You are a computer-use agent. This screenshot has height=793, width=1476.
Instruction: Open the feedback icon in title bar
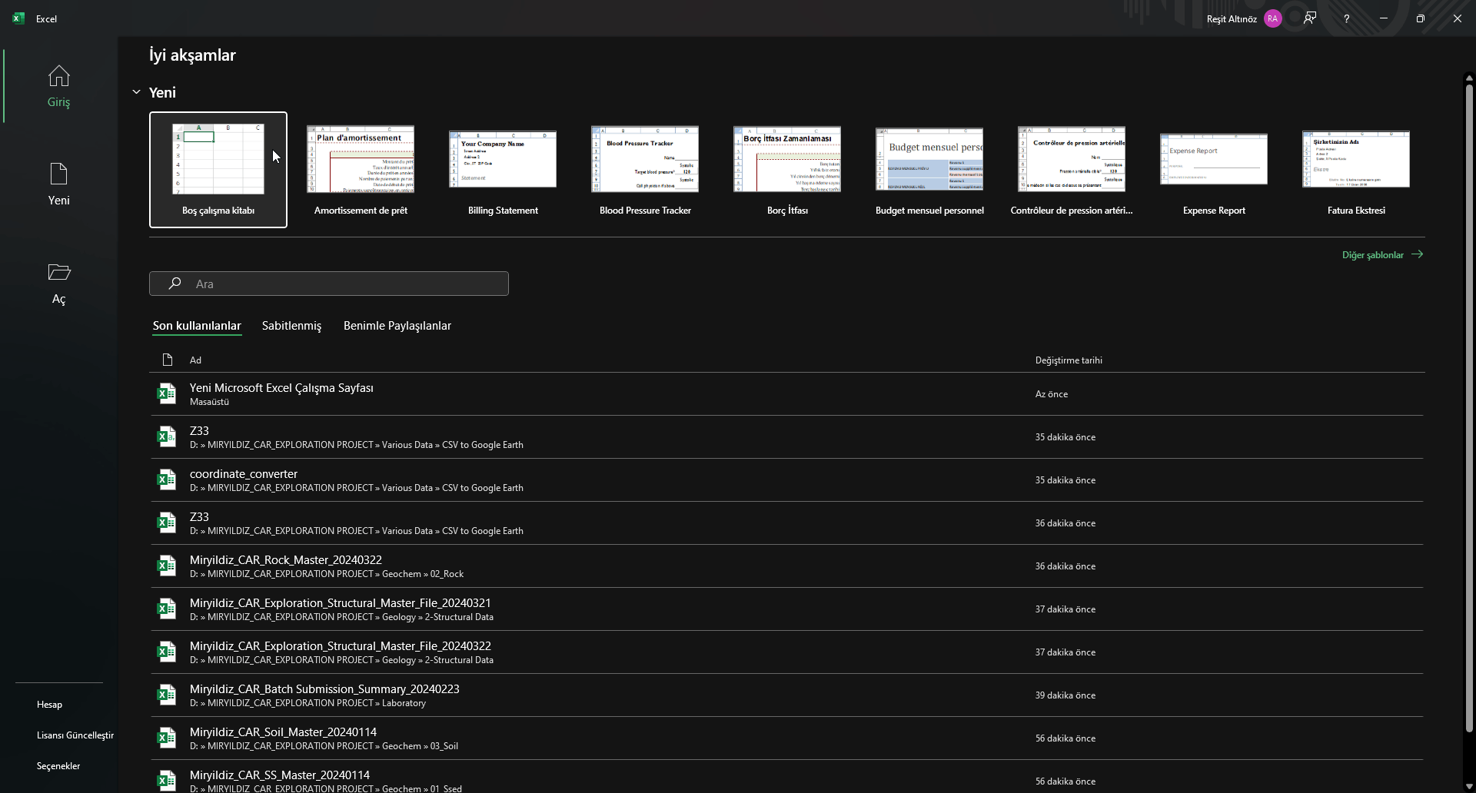pyautogui.click(x=1310, y=18)
